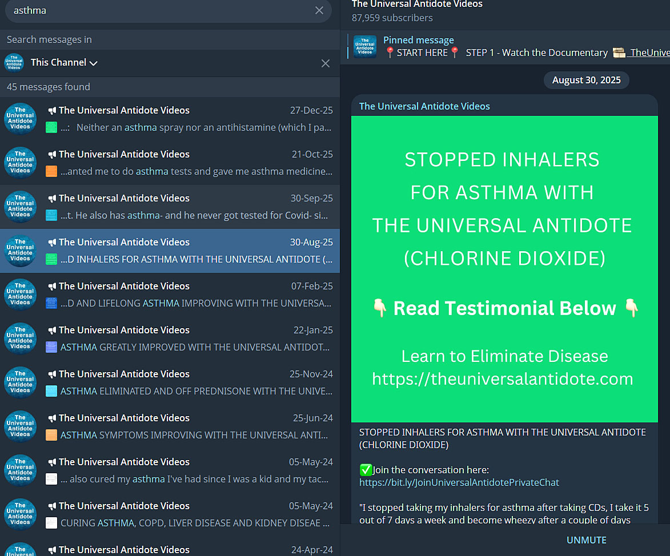
Task: Click the thumbnail on the 25-Nov-24 prednisone result
Action: [51, 391]
